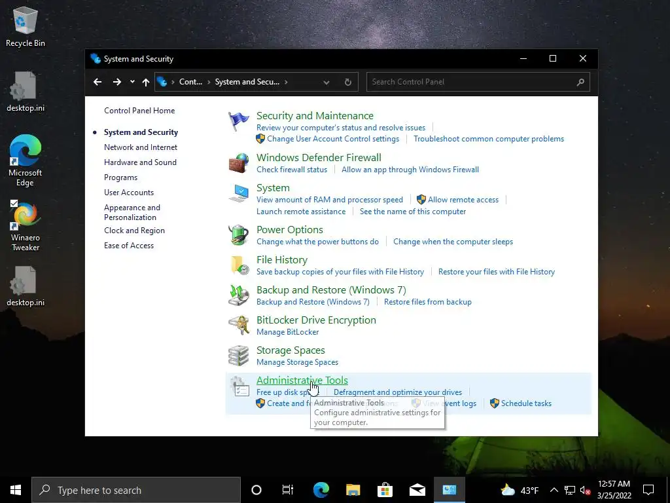Go to Control Panel Home
This screenshot has height=503, width=670.
tap(139, 110)
